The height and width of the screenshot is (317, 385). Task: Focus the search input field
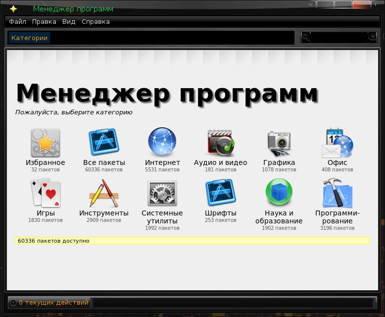(339, 37)
